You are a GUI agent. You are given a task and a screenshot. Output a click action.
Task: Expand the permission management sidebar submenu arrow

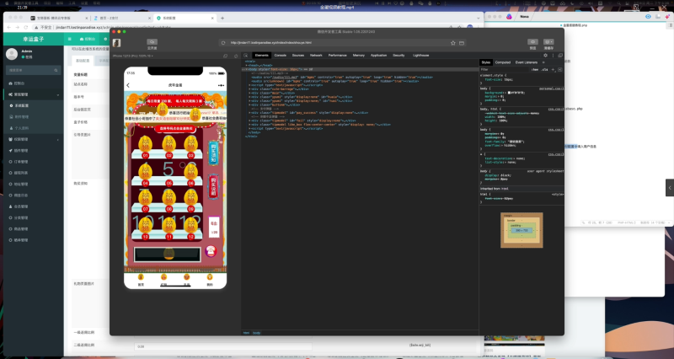pos(58,140)
